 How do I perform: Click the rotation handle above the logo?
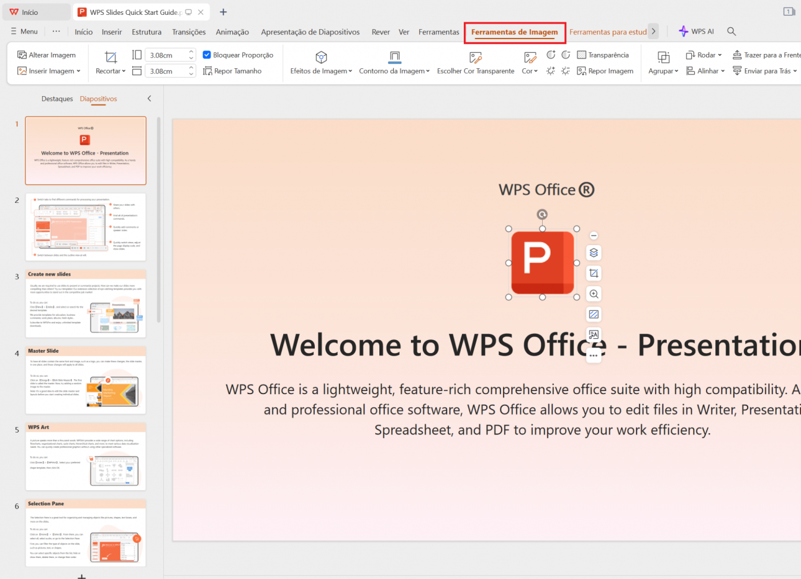point(542,215)
